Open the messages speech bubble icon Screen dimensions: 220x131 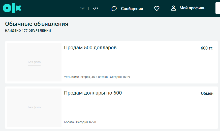[114, 9]
